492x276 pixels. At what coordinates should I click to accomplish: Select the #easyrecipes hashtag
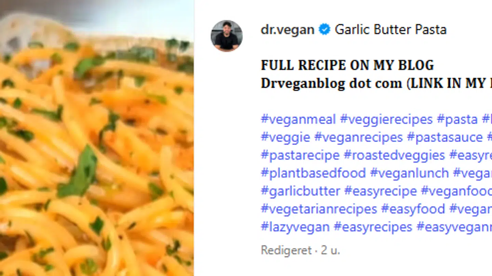pyautogui.click(x=373, y=227)
